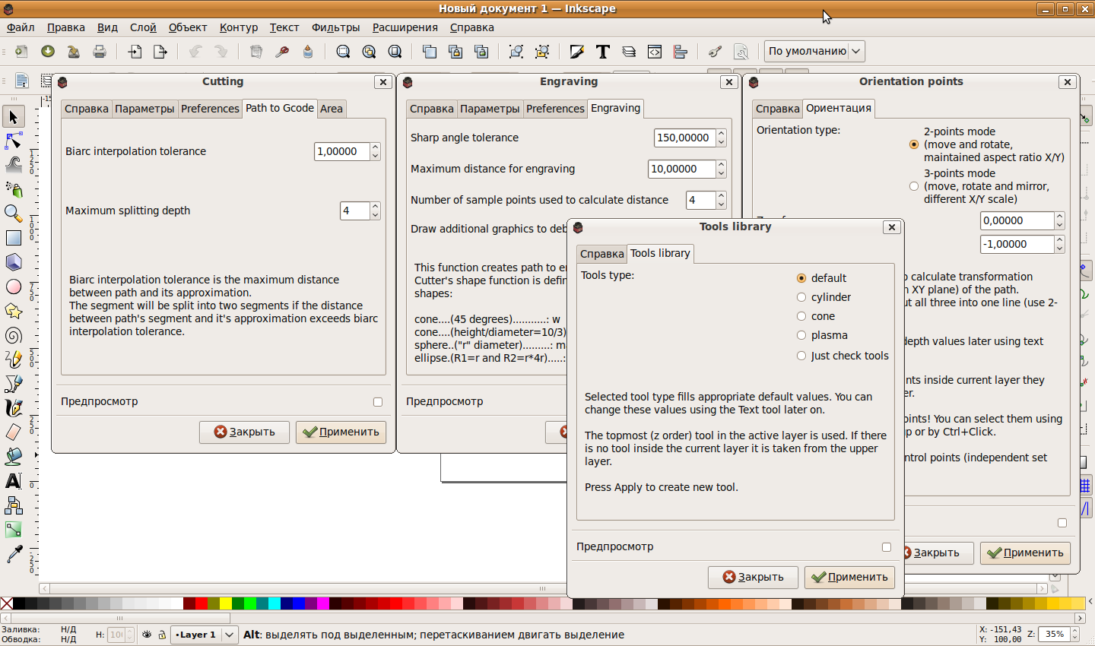Toggle current layer lock icon
Screen dimensions: 1095x646
[x=162, y=635]
